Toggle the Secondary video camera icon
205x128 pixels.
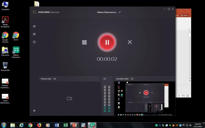132,79
